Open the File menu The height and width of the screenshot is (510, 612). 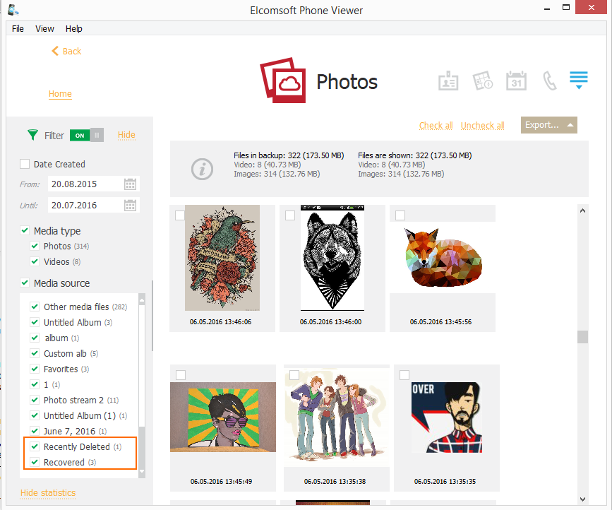[18, 29]
